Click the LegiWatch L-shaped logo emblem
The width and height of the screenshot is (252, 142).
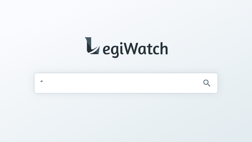(x=92, y=46)
